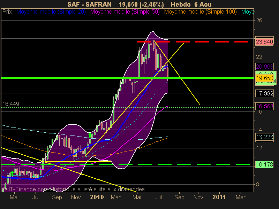Click the green up arrow marker near May 2009
This screenshot has width=279, height=209.
(x=12, y=173)
